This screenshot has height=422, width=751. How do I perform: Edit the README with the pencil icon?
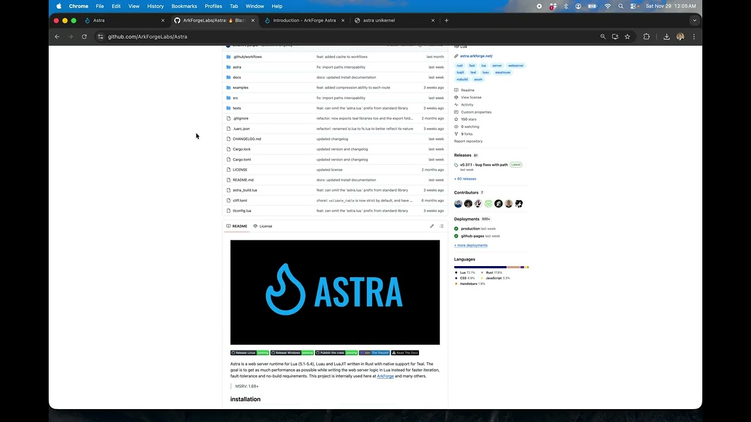coord(432,226)
